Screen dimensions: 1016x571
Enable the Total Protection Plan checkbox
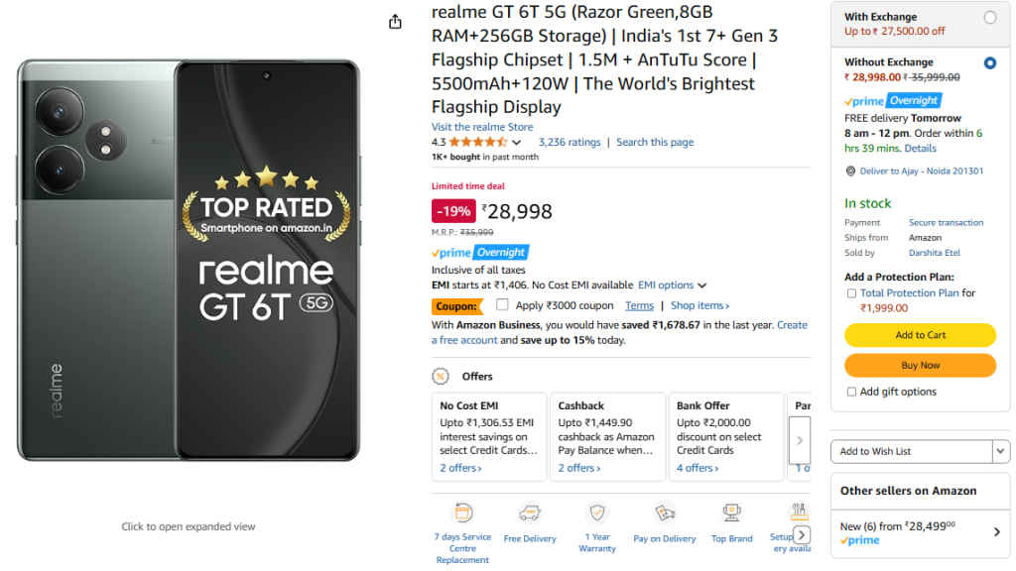tap(850, 292)
